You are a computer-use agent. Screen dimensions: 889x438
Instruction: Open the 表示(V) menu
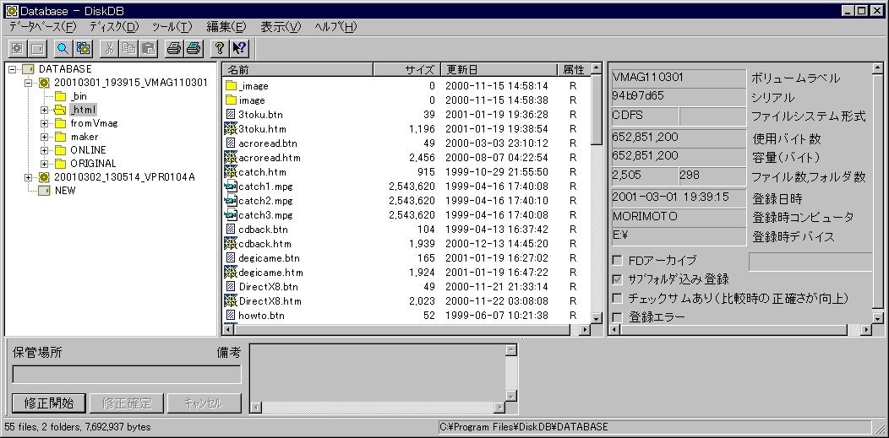click(281, 27)
